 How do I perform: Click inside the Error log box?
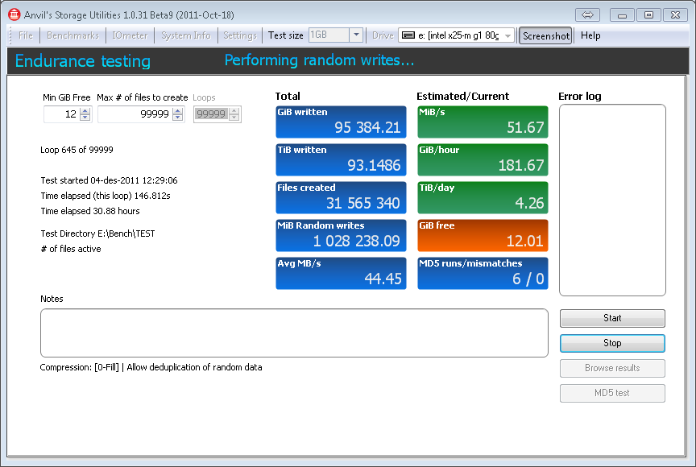click(612, 200)
